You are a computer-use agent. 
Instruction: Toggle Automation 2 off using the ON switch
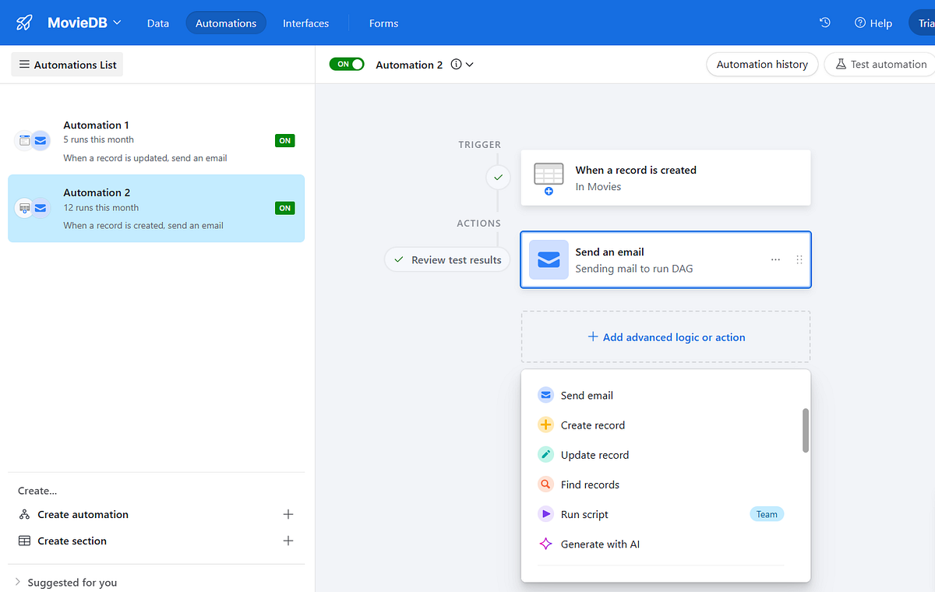(x=346, y=64)
